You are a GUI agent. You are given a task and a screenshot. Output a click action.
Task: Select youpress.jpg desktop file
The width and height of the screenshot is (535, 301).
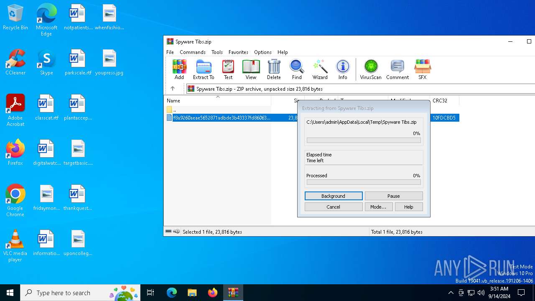pos(109,63)
